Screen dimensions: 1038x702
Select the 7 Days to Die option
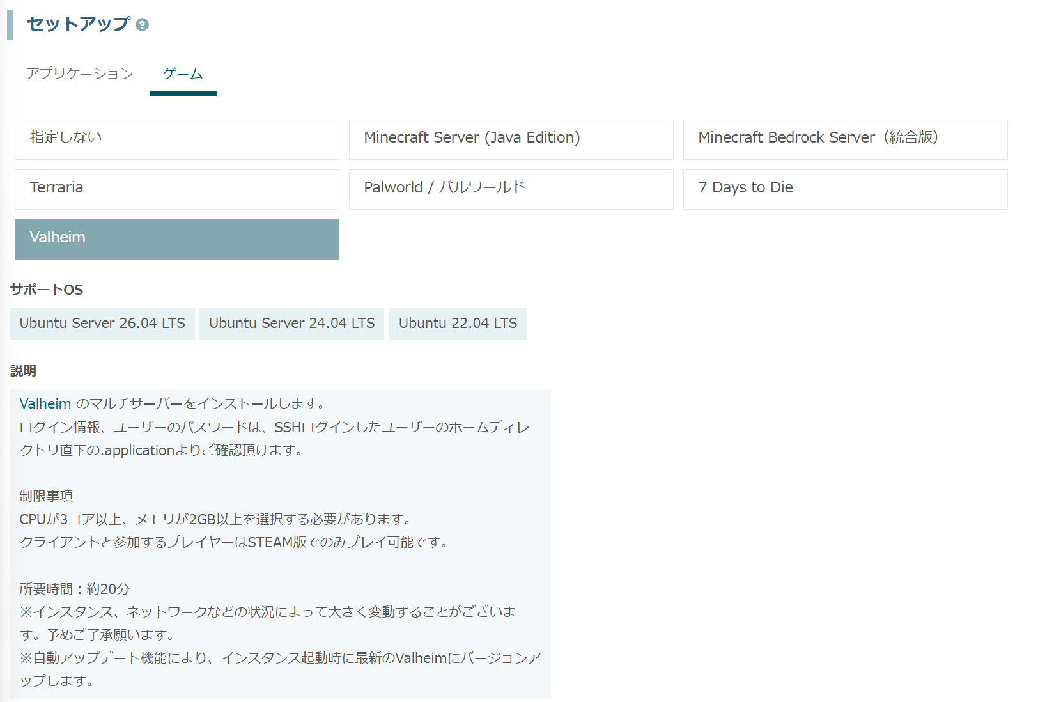(x=846, y=189)
